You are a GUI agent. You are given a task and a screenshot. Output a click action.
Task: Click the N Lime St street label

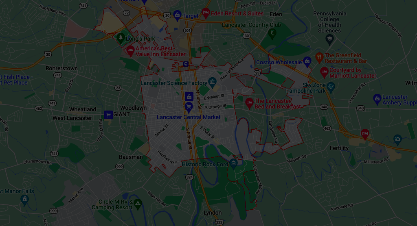(x=198, y=99)
